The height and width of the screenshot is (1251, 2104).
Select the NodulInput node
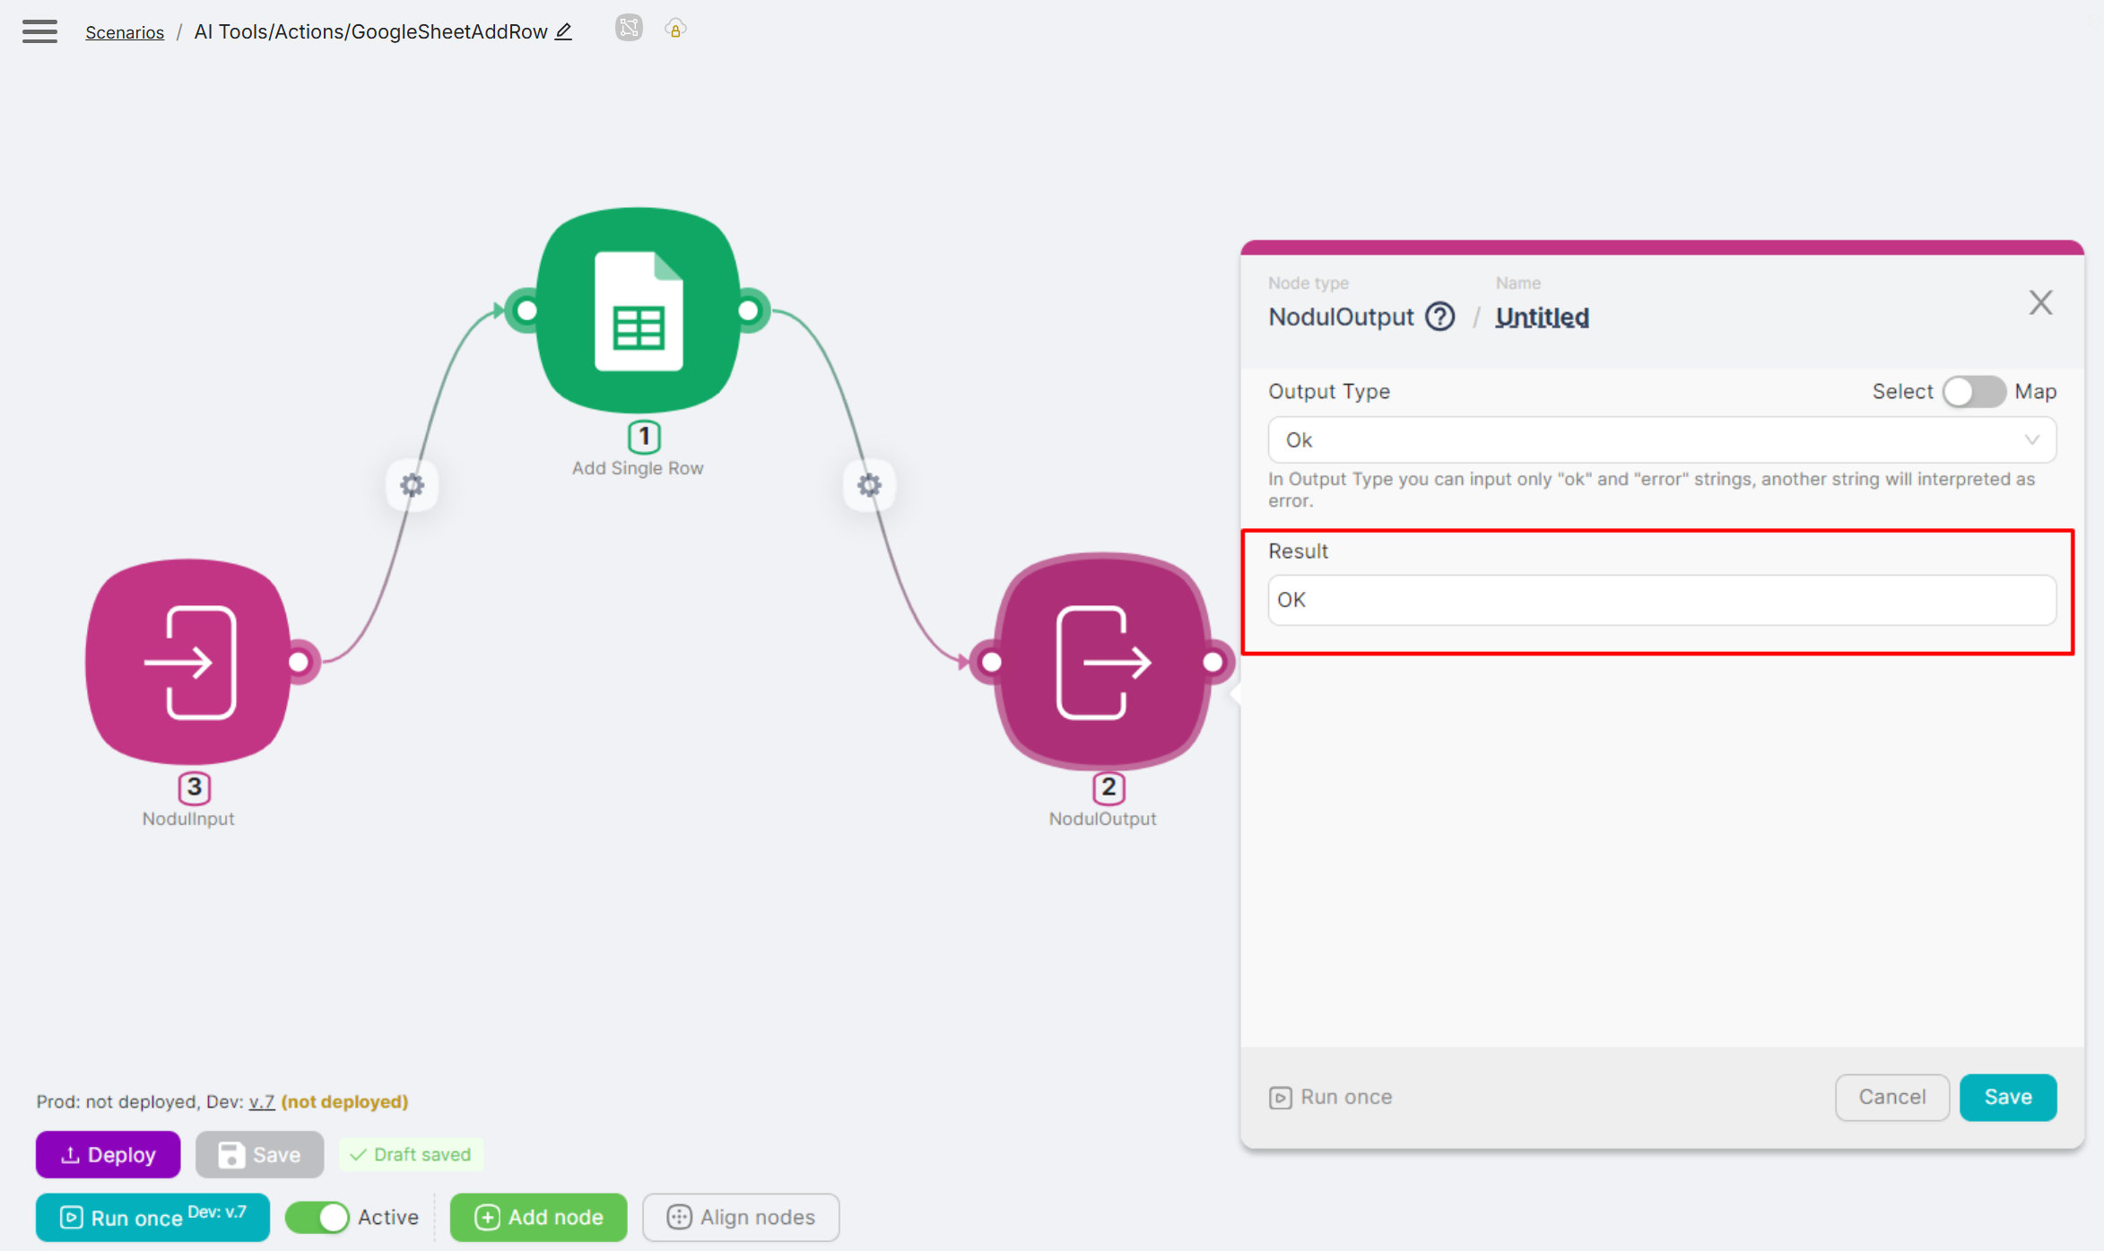(x=189, y=662)
